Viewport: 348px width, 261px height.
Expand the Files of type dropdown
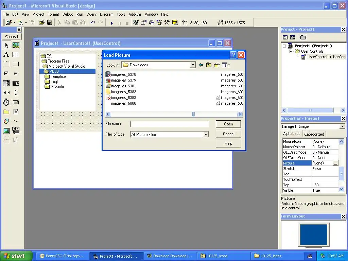206,135
